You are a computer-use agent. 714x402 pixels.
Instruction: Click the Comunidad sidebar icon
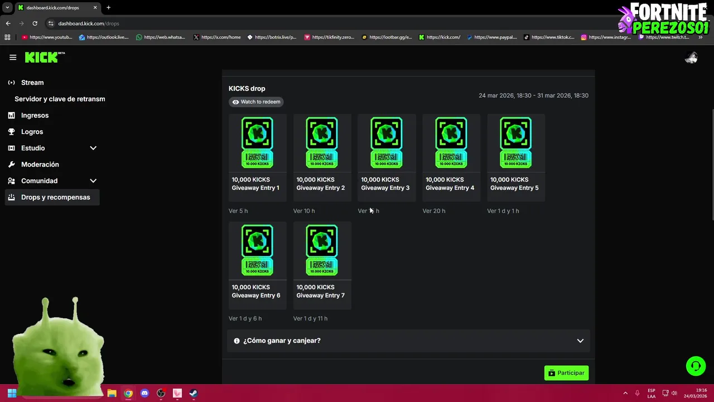point(11,181)
